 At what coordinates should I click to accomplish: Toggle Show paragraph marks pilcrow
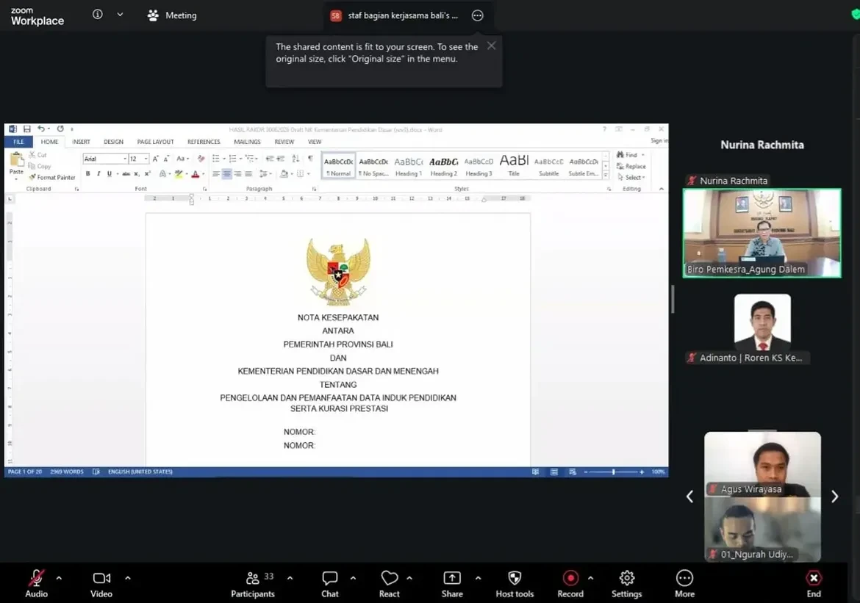click(x=310, y=159)
